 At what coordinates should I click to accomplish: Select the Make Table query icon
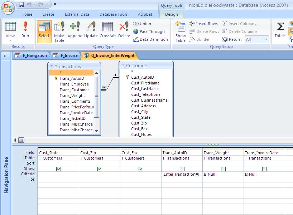59,31
